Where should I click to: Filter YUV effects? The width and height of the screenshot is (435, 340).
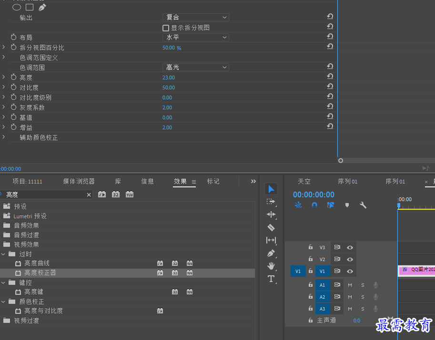130,194
